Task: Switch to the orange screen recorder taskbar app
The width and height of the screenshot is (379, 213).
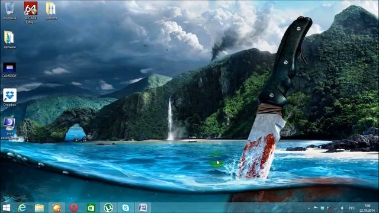Action: tap(57, 208)
